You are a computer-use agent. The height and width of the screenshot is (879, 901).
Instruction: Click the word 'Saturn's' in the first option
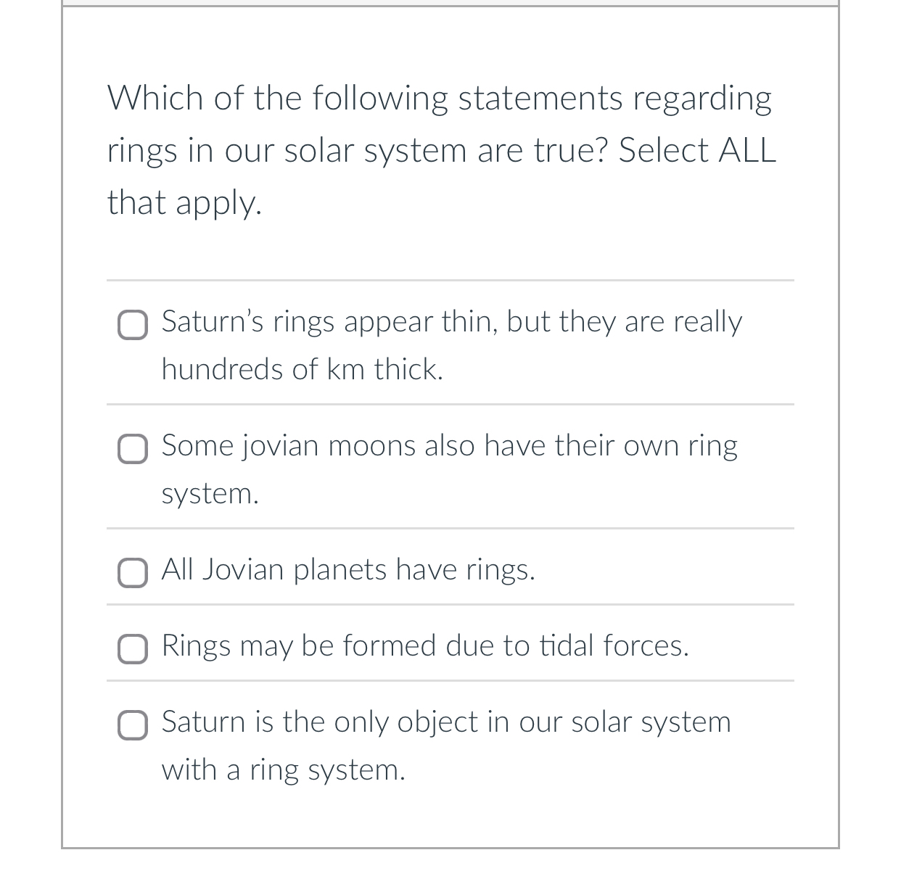click(213, 321)
